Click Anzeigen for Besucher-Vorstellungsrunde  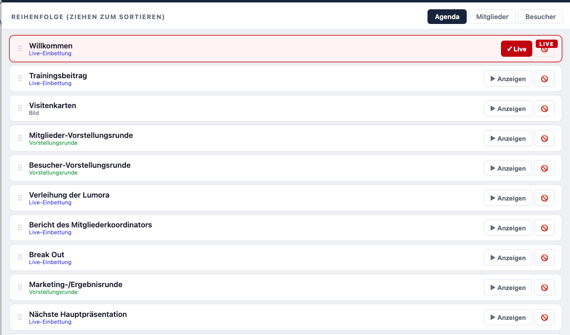coord(508,168)
